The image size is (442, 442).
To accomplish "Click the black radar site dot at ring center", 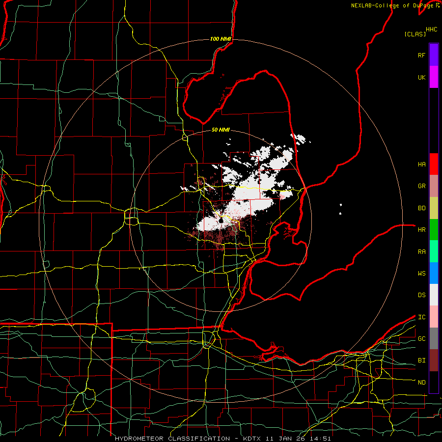I will (221, 220).
